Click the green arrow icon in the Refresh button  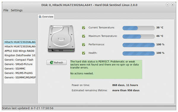click(x=52, y=62)
